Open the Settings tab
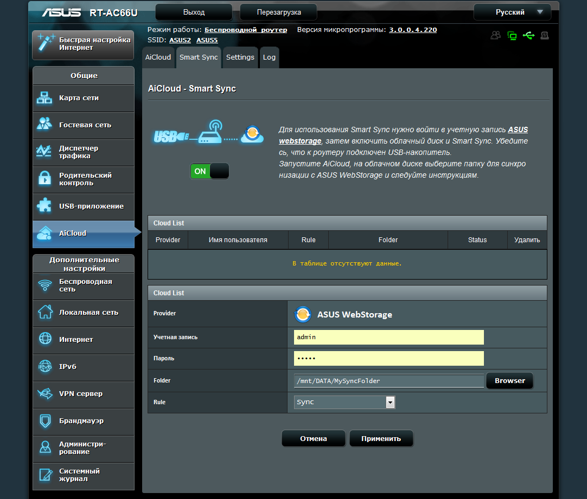 (240, 57)
